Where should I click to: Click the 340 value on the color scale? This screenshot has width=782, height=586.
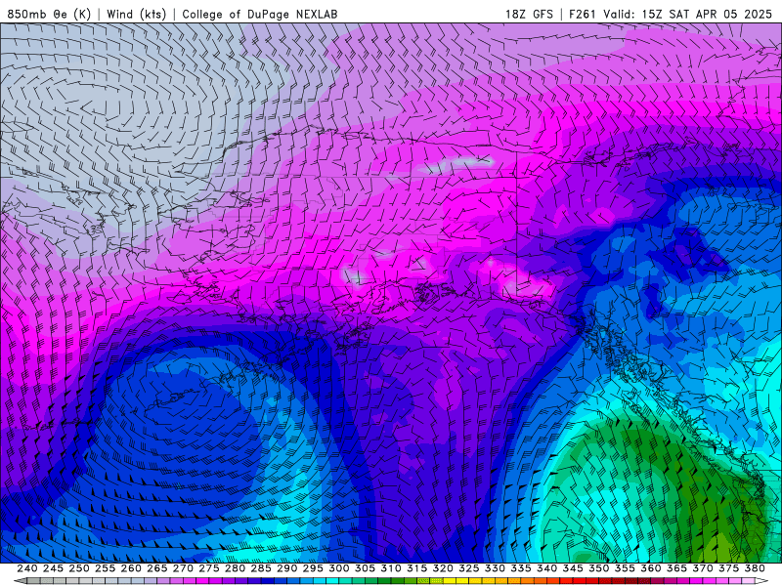(x=546, y=568)
